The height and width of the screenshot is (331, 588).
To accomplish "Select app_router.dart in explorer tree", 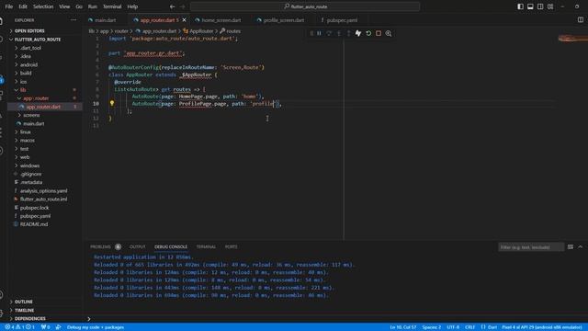I will coord(44,107).
